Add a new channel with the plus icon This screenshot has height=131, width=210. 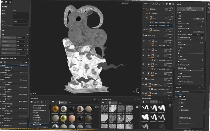[28, 35]
